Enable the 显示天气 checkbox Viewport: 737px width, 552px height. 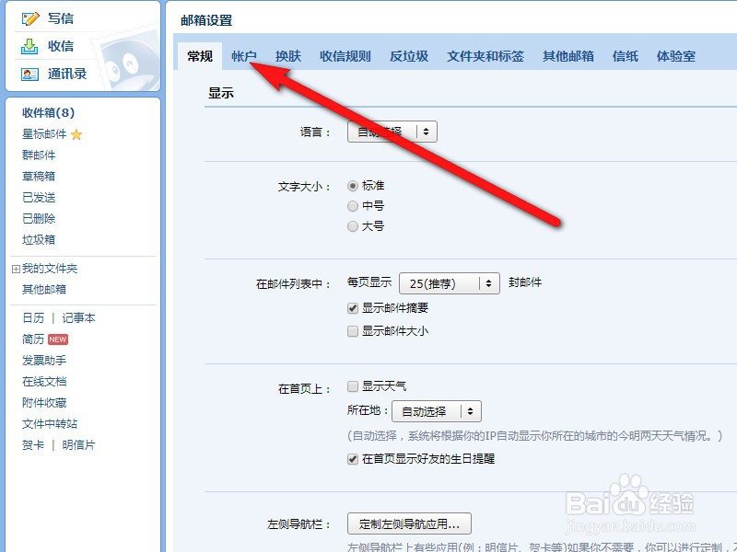point(352,386)
